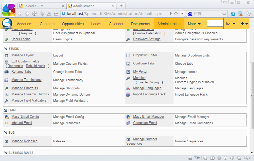Click the Inbound Email envelope icon

pos(7,123)
